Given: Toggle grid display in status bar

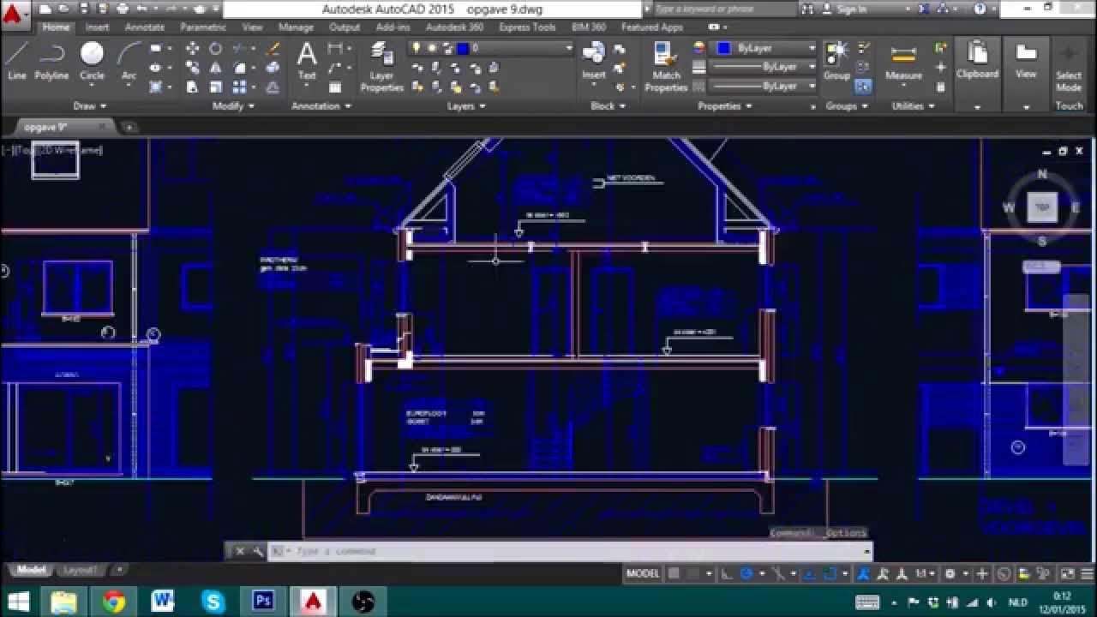Looking at the screenshot, I should point(674,573).
